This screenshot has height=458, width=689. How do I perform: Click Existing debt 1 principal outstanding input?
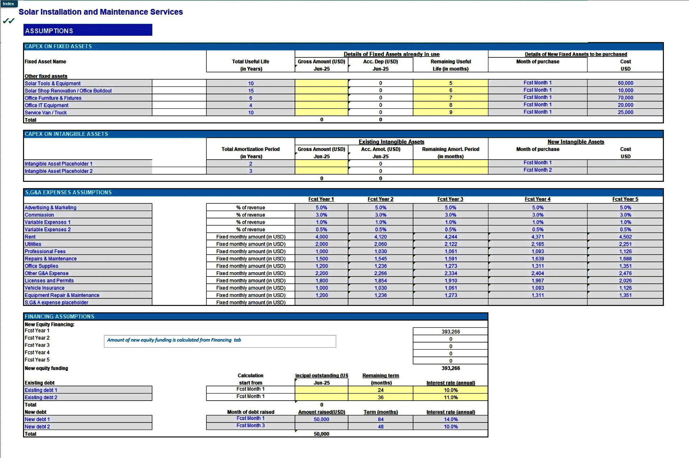[322, 390]
